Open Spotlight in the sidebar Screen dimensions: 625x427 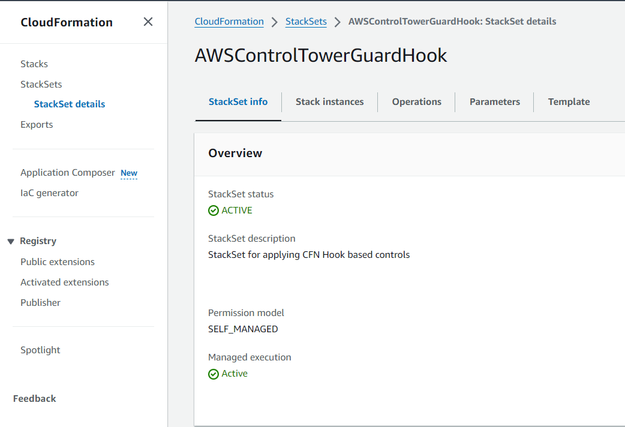click(x=40, y=350)
